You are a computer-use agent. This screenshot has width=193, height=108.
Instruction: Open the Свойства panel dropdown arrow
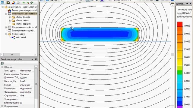tap(33, 59)
